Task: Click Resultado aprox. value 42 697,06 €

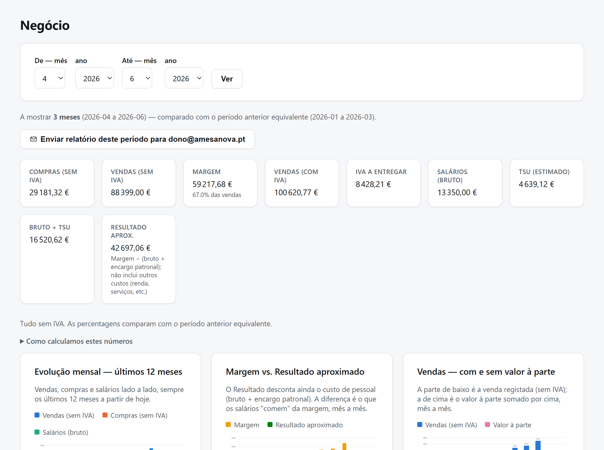Action: click(x=130, y=248)
